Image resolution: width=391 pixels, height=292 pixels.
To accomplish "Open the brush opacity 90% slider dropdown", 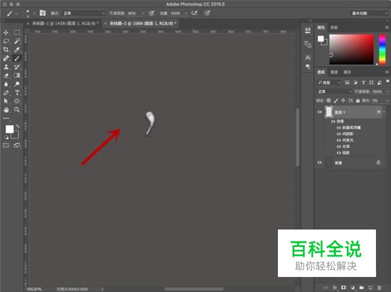I will 143,13.
